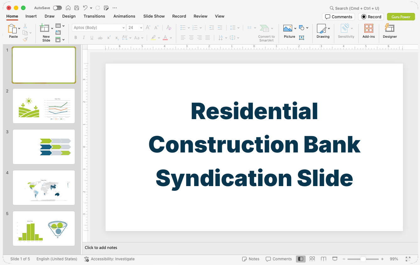Click the text highlight color swatch

click(153, 38)
